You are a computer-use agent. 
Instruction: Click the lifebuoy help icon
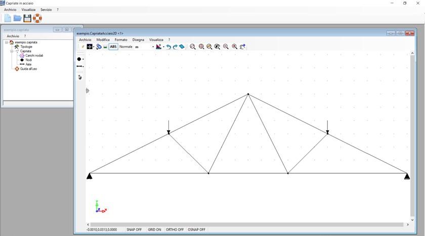coord(37,18)
